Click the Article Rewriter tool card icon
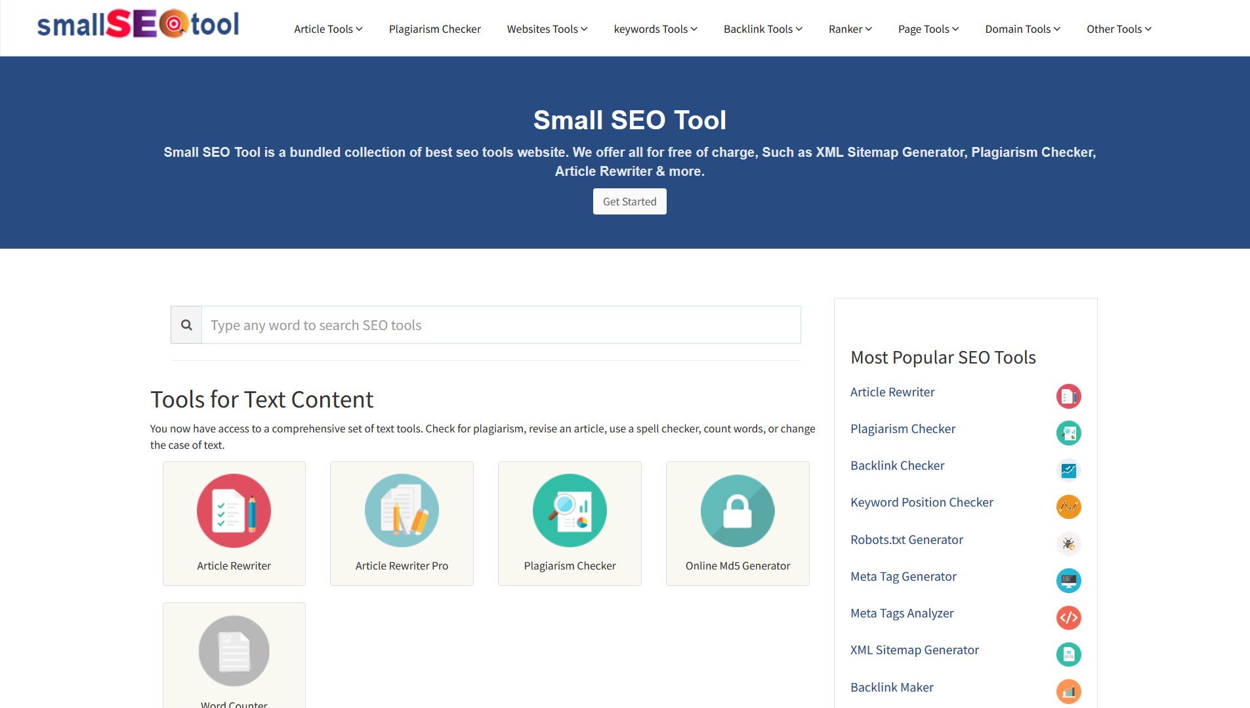This screenshot has height=708, width=1250. click(x=234, y=510)
